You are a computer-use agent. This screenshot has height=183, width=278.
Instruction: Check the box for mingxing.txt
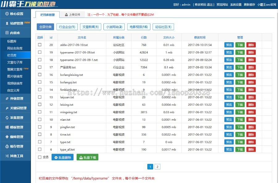[40, 112]
